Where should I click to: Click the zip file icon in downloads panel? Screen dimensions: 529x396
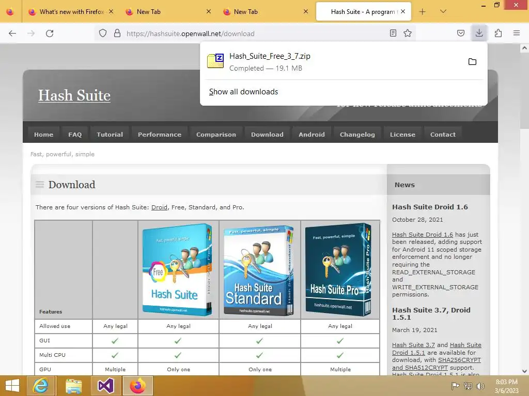pyautogui.click(x=215, y=61)
